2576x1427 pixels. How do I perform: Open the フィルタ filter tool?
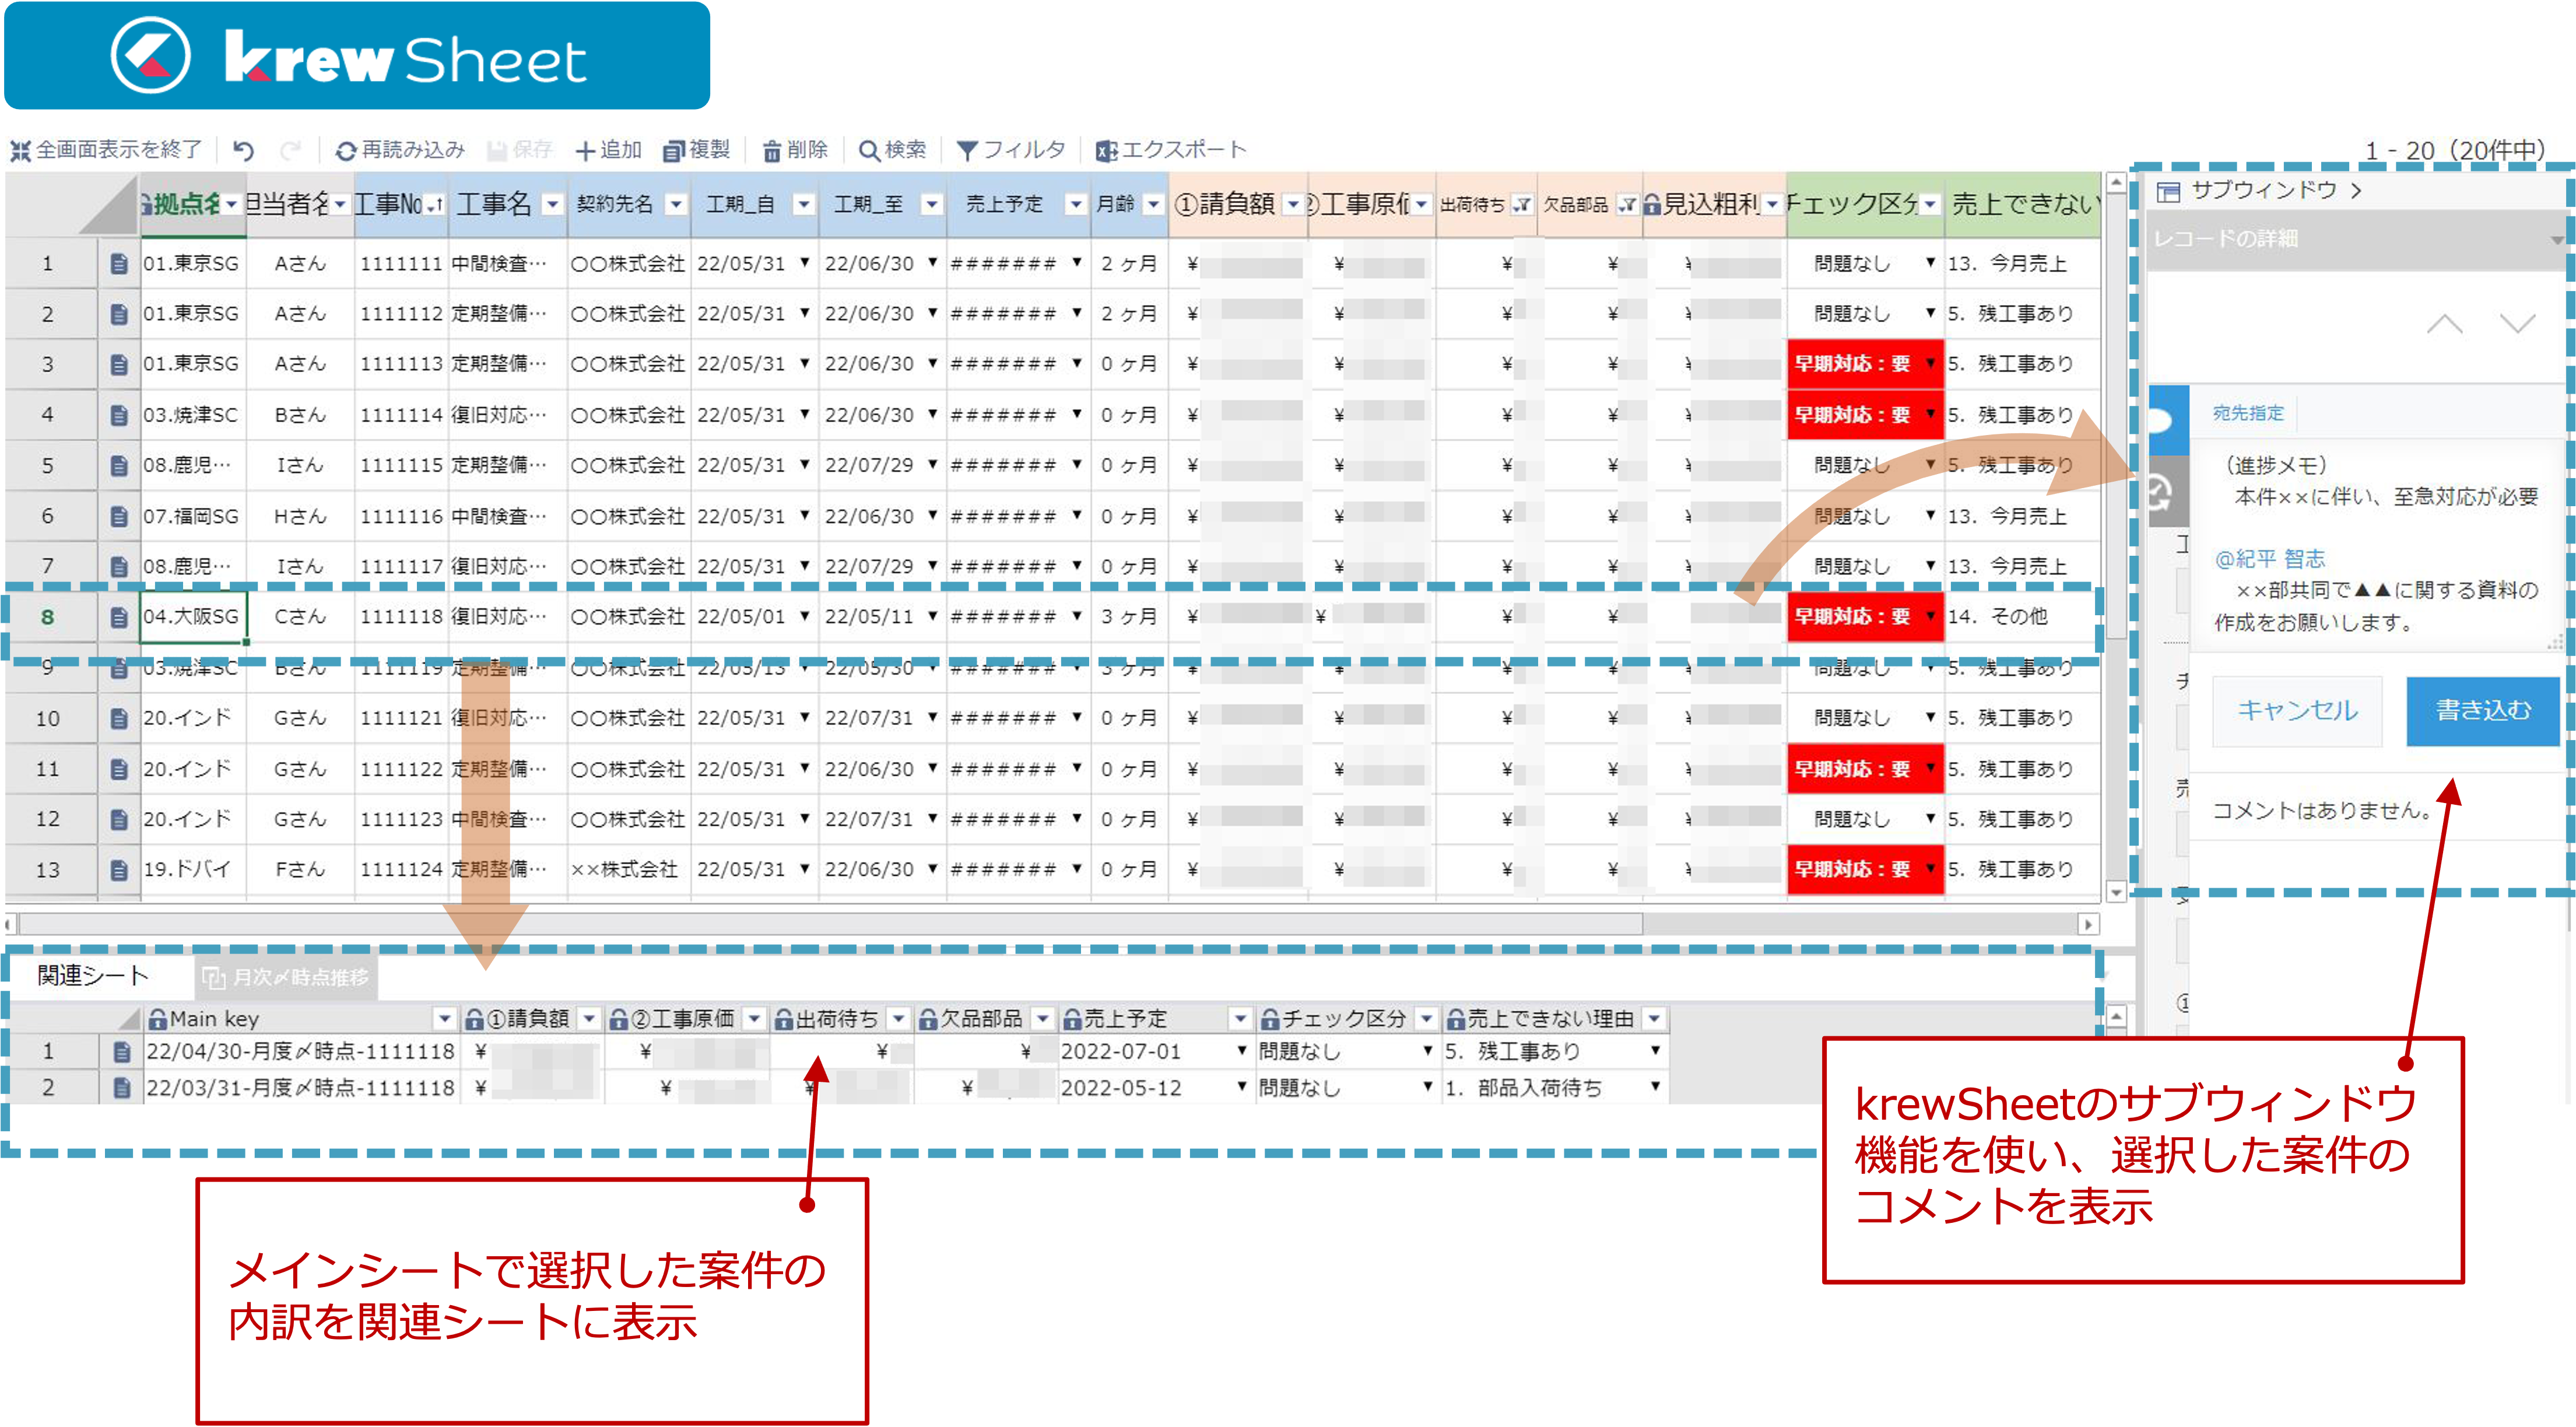coord(967,151)
